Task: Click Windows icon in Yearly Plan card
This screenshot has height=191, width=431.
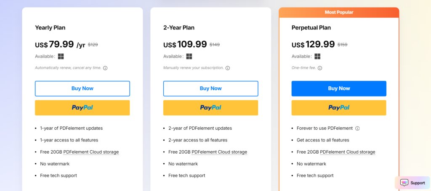Action: point(61,56)
